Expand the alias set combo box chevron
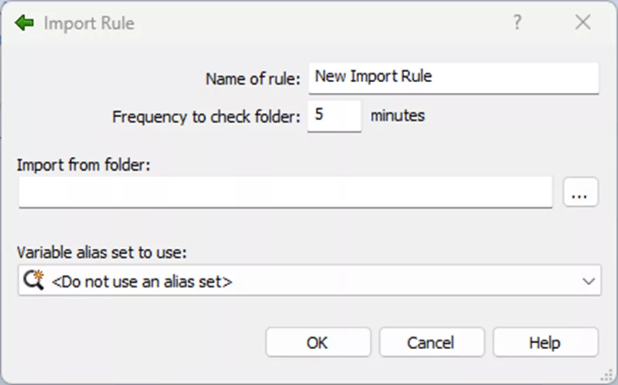This screenshot has width=618, height=385. (x=590, y=281)
